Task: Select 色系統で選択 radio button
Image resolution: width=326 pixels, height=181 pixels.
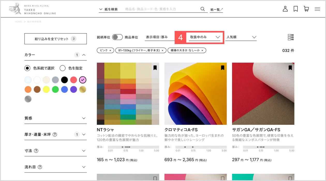Action: coord(27,68)
